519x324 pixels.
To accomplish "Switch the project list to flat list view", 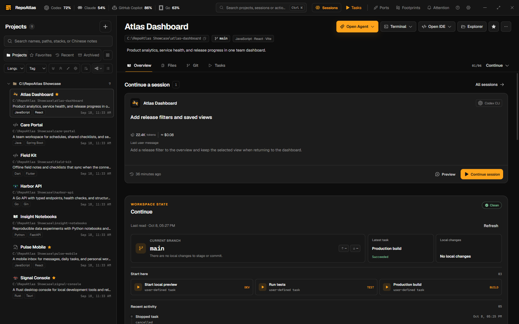I will [x=108, y=68].
